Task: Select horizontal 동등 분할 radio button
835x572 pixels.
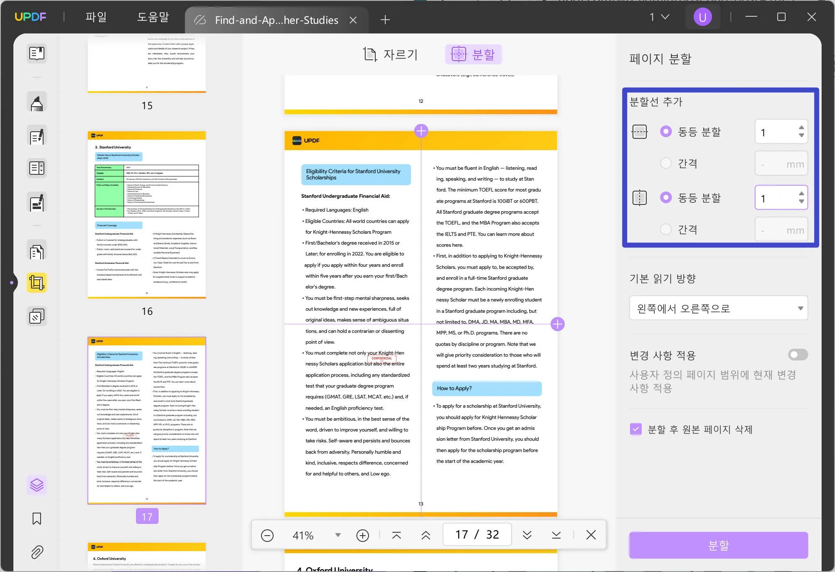Action: pos(666,131)
